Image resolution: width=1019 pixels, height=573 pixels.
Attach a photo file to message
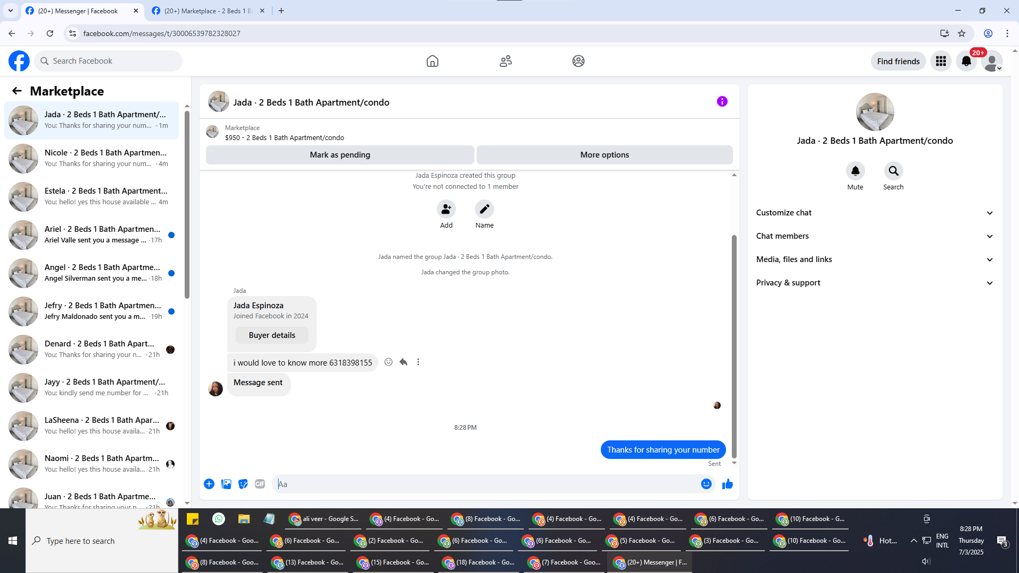226,484
